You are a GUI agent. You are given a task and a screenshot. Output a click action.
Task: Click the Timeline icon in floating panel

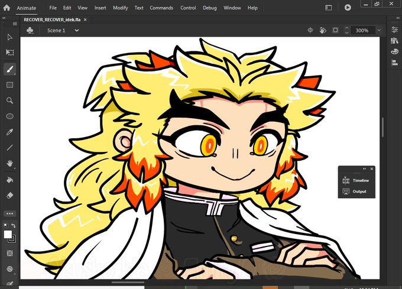pyautogui.click(x=346, y=180)
